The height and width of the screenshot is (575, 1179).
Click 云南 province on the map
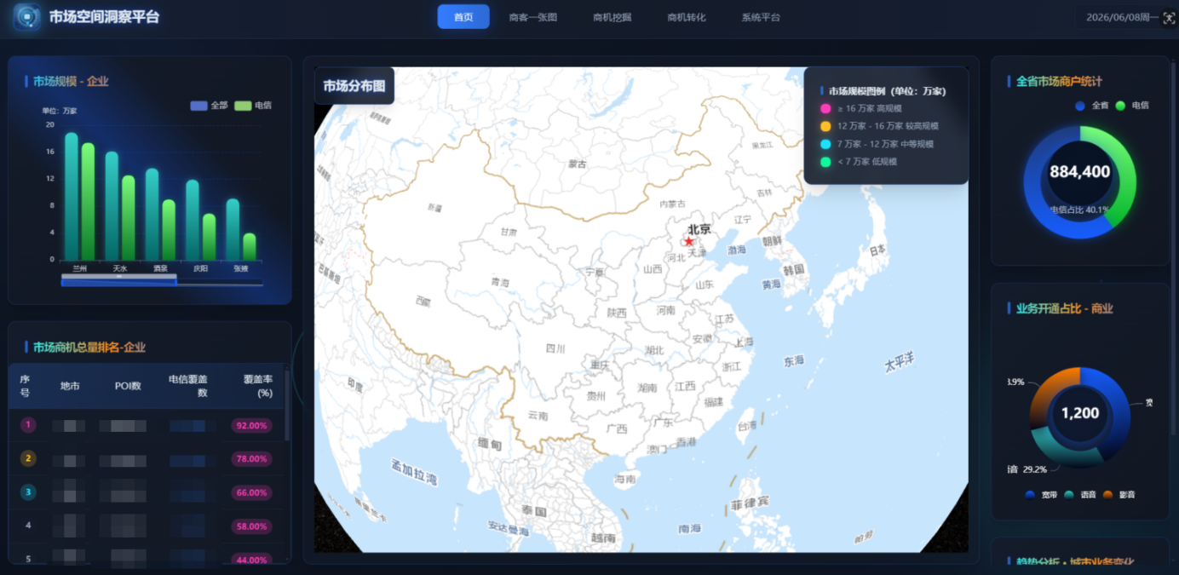click(x=538, y=416)
